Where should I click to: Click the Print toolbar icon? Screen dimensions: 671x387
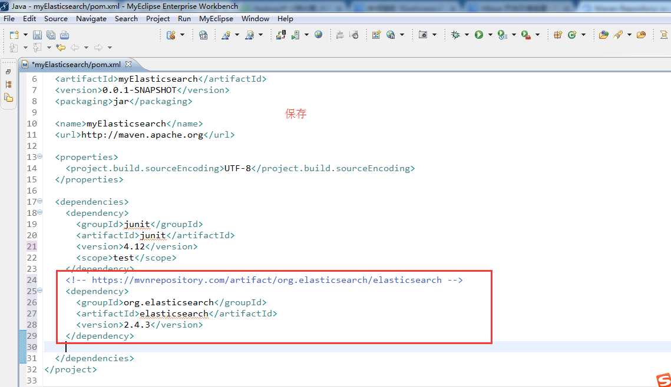[x=65, y=35]
